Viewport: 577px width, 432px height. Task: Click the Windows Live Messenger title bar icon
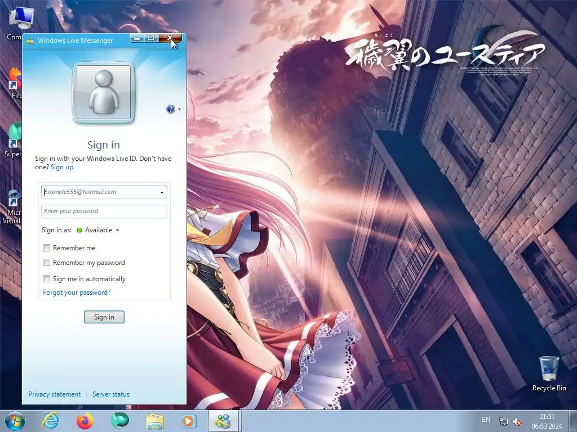pyautogui.click(x=30, y=40)
